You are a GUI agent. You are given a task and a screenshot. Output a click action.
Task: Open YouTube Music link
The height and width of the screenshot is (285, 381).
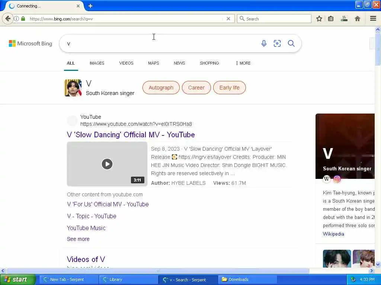pos(86,228)
